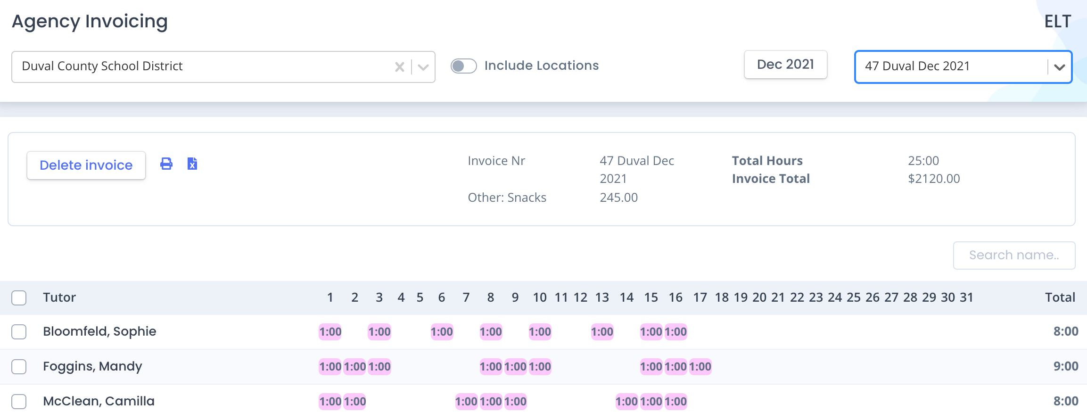
Task: Click the Delete invoice button
Action: point(86,165)
